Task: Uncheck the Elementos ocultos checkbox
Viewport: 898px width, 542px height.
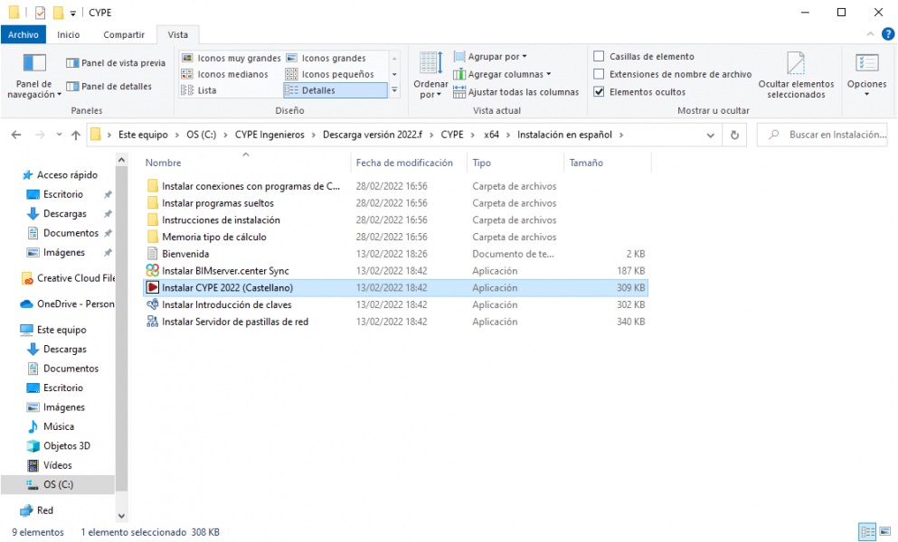Action: tap(599, 92)
